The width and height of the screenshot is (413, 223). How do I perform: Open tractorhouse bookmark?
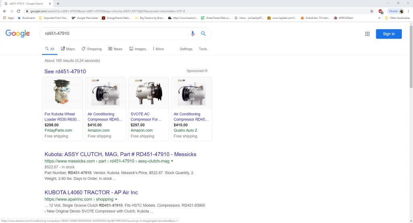click(183, 18)
